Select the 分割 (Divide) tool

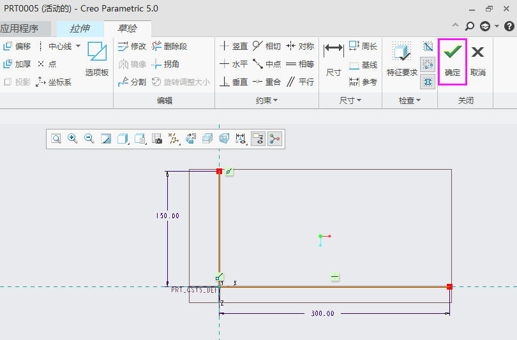point(132,82)
